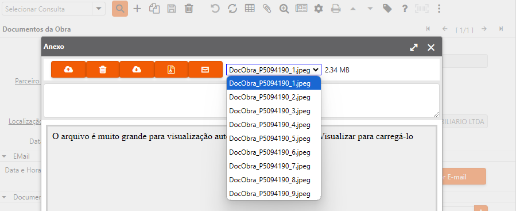516x211 pixels.
Task: Select DocObra_P5094190_4.jpeg in list
Action: 274,125
